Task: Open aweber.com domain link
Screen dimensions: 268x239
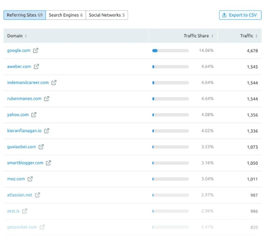Action: 19,67
